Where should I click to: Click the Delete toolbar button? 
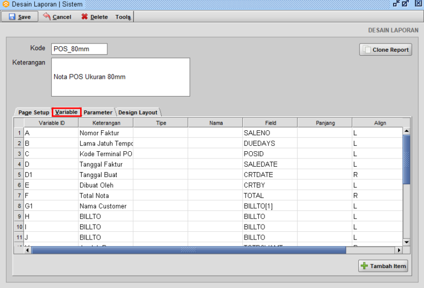click(94, 17)
